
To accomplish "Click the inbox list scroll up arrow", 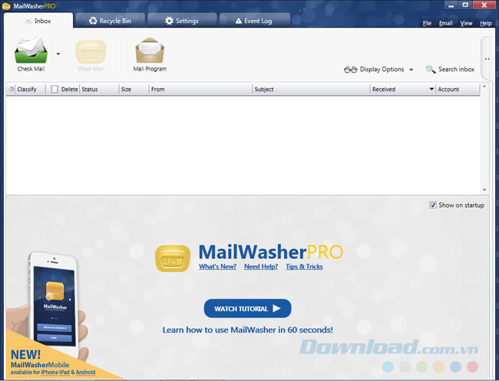I will point(484,87).
